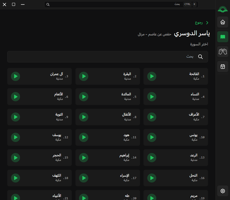
Task: Play surah طه
Action: tap(83, 197)
